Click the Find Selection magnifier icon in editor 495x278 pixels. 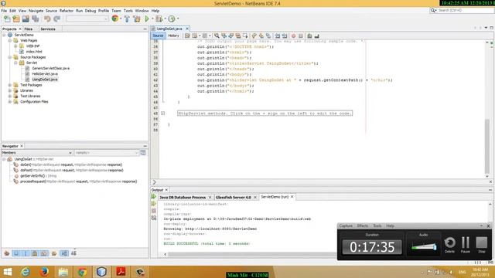[217, 36]
